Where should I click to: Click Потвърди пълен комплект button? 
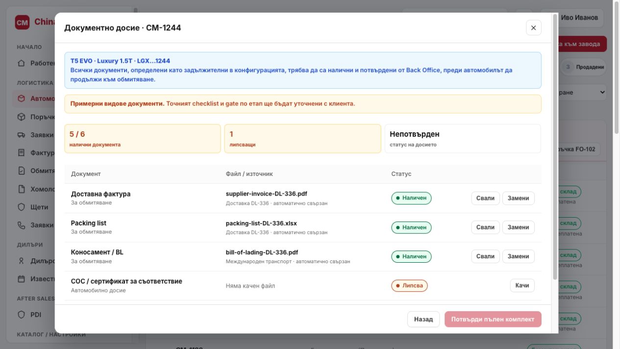pyautogui.click(x=493, y=319)
